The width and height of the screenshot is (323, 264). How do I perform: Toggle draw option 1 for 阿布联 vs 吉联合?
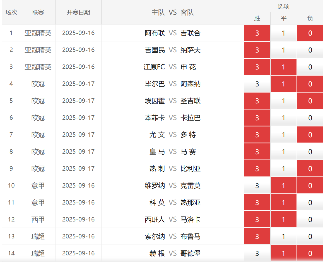283,33
